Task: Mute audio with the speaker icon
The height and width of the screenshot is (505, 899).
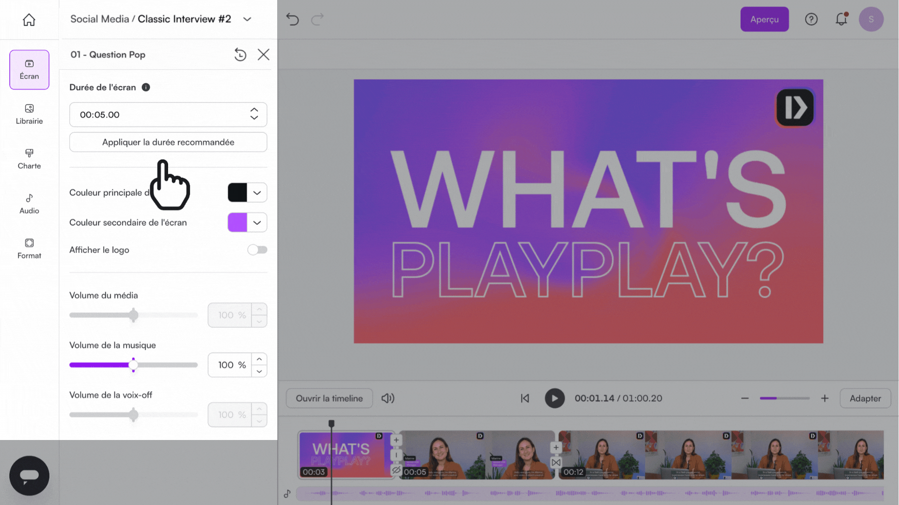Action: (388, 398)
